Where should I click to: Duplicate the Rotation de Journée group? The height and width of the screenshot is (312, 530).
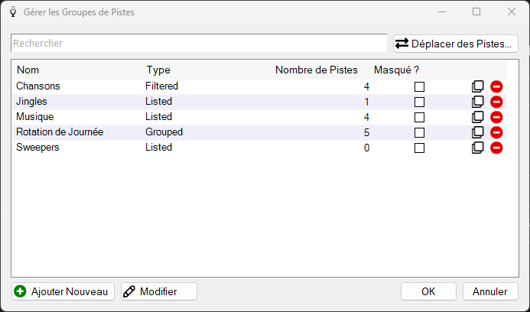pyautogui.click(x=477, y=132)
